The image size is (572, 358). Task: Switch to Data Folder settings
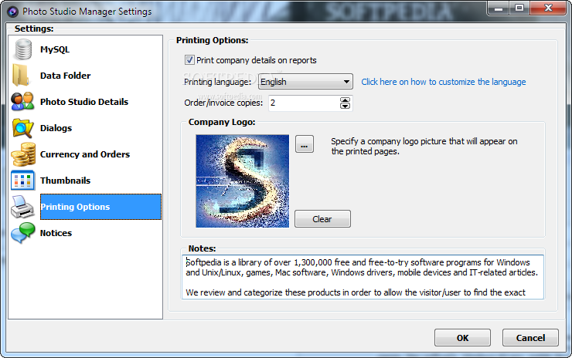click(x=65, y=76)
